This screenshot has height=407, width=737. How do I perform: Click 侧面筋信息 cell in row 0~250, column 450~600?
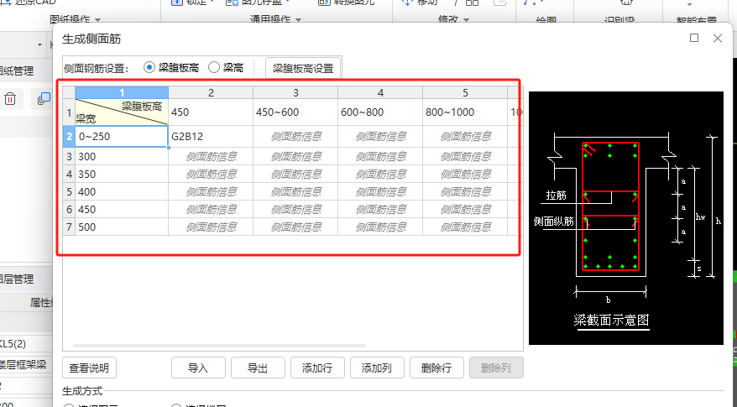(295, 136)
